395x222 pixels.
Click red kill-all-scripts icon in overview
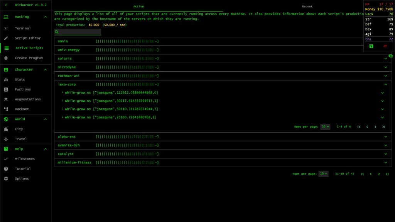coord(385,46)
